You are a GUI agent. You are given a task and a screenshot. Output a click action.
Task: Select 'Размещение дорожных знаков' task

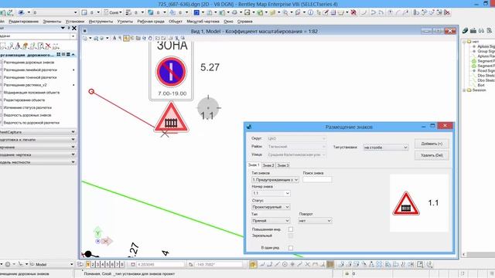click(29, 63)
